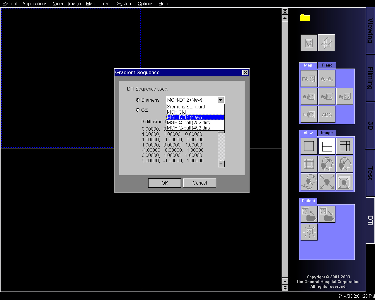Open the System menu
Screen dimensions: 375x300
pyautogui.click(x=125, y=4)
